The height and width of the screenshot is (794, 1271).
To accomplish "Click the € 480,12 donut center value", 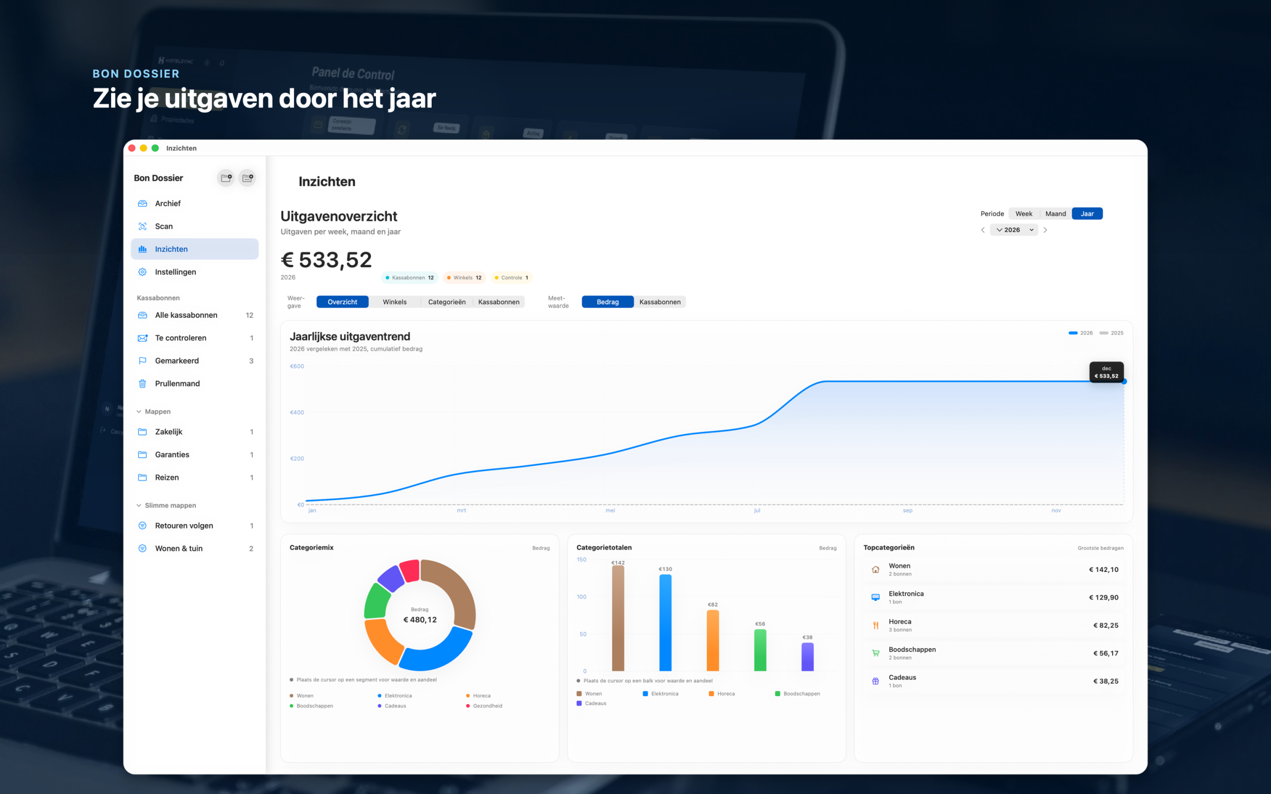I will point(420,620).
